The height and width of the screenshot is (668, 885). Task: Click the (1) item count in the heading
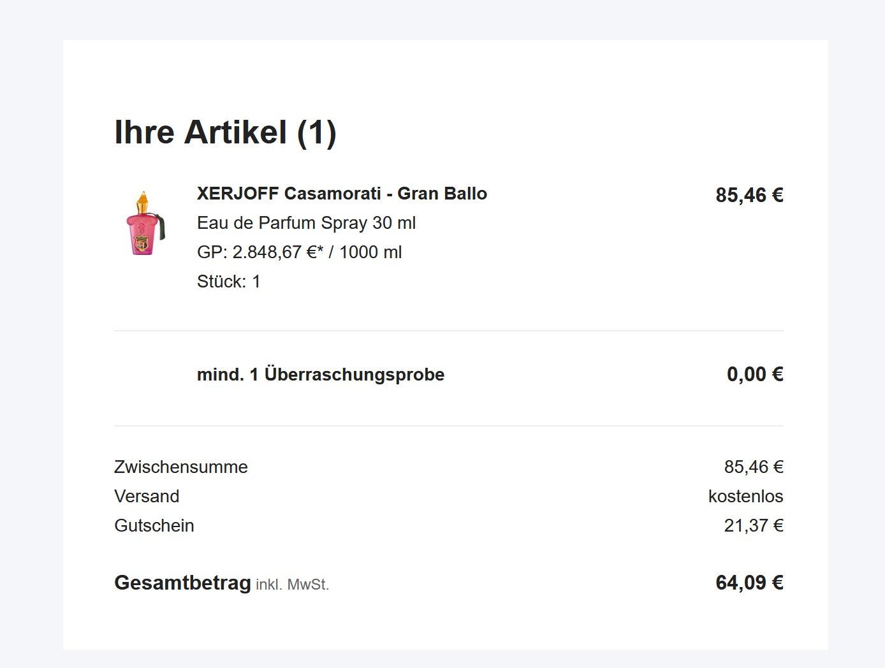click(316, 133)
